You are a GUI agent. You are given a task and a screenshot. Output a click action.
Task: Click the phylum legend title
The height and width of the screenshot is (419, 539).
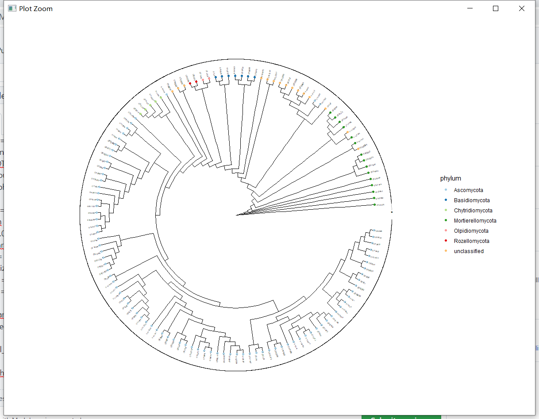(x=450, y=178)
